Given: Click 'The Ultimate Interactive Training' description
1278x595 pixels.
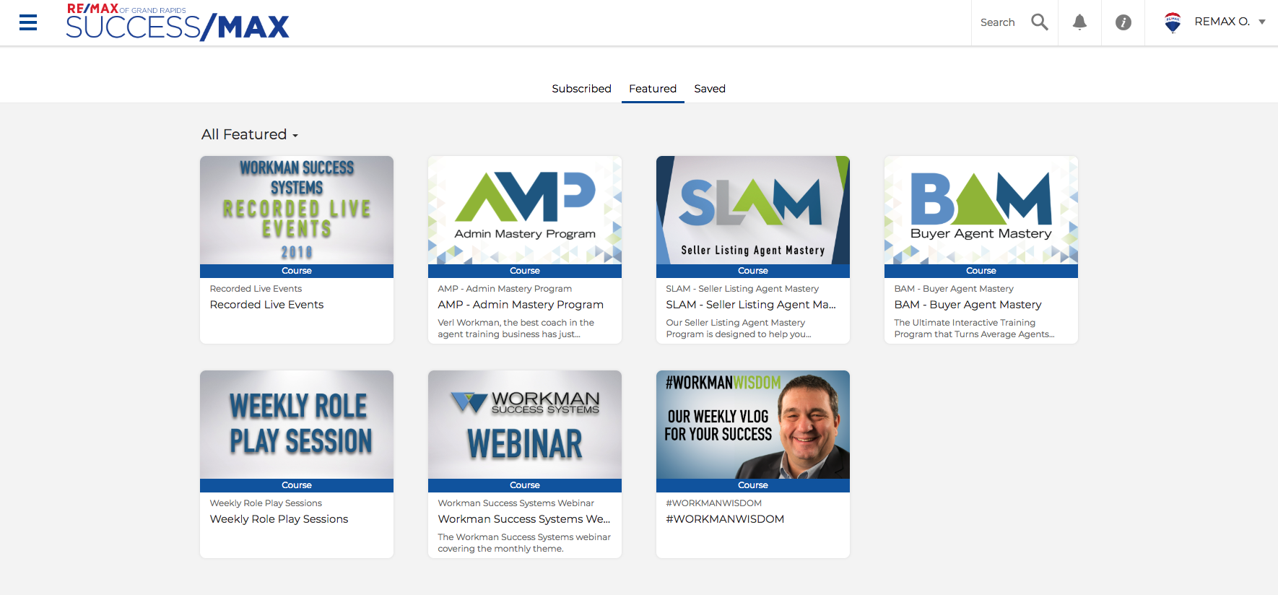Looking at the screenshot, I should (974, 329).
